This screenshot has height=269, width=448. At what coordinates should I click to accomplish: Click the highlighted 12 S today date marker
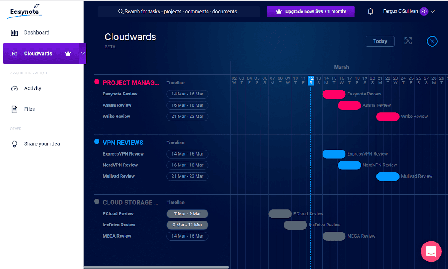(311, 80)
